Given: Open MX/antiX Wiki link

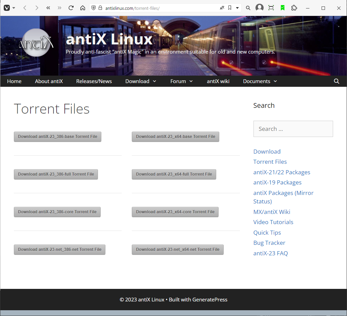Looking at the screenshot, I should tap(271, 212).
